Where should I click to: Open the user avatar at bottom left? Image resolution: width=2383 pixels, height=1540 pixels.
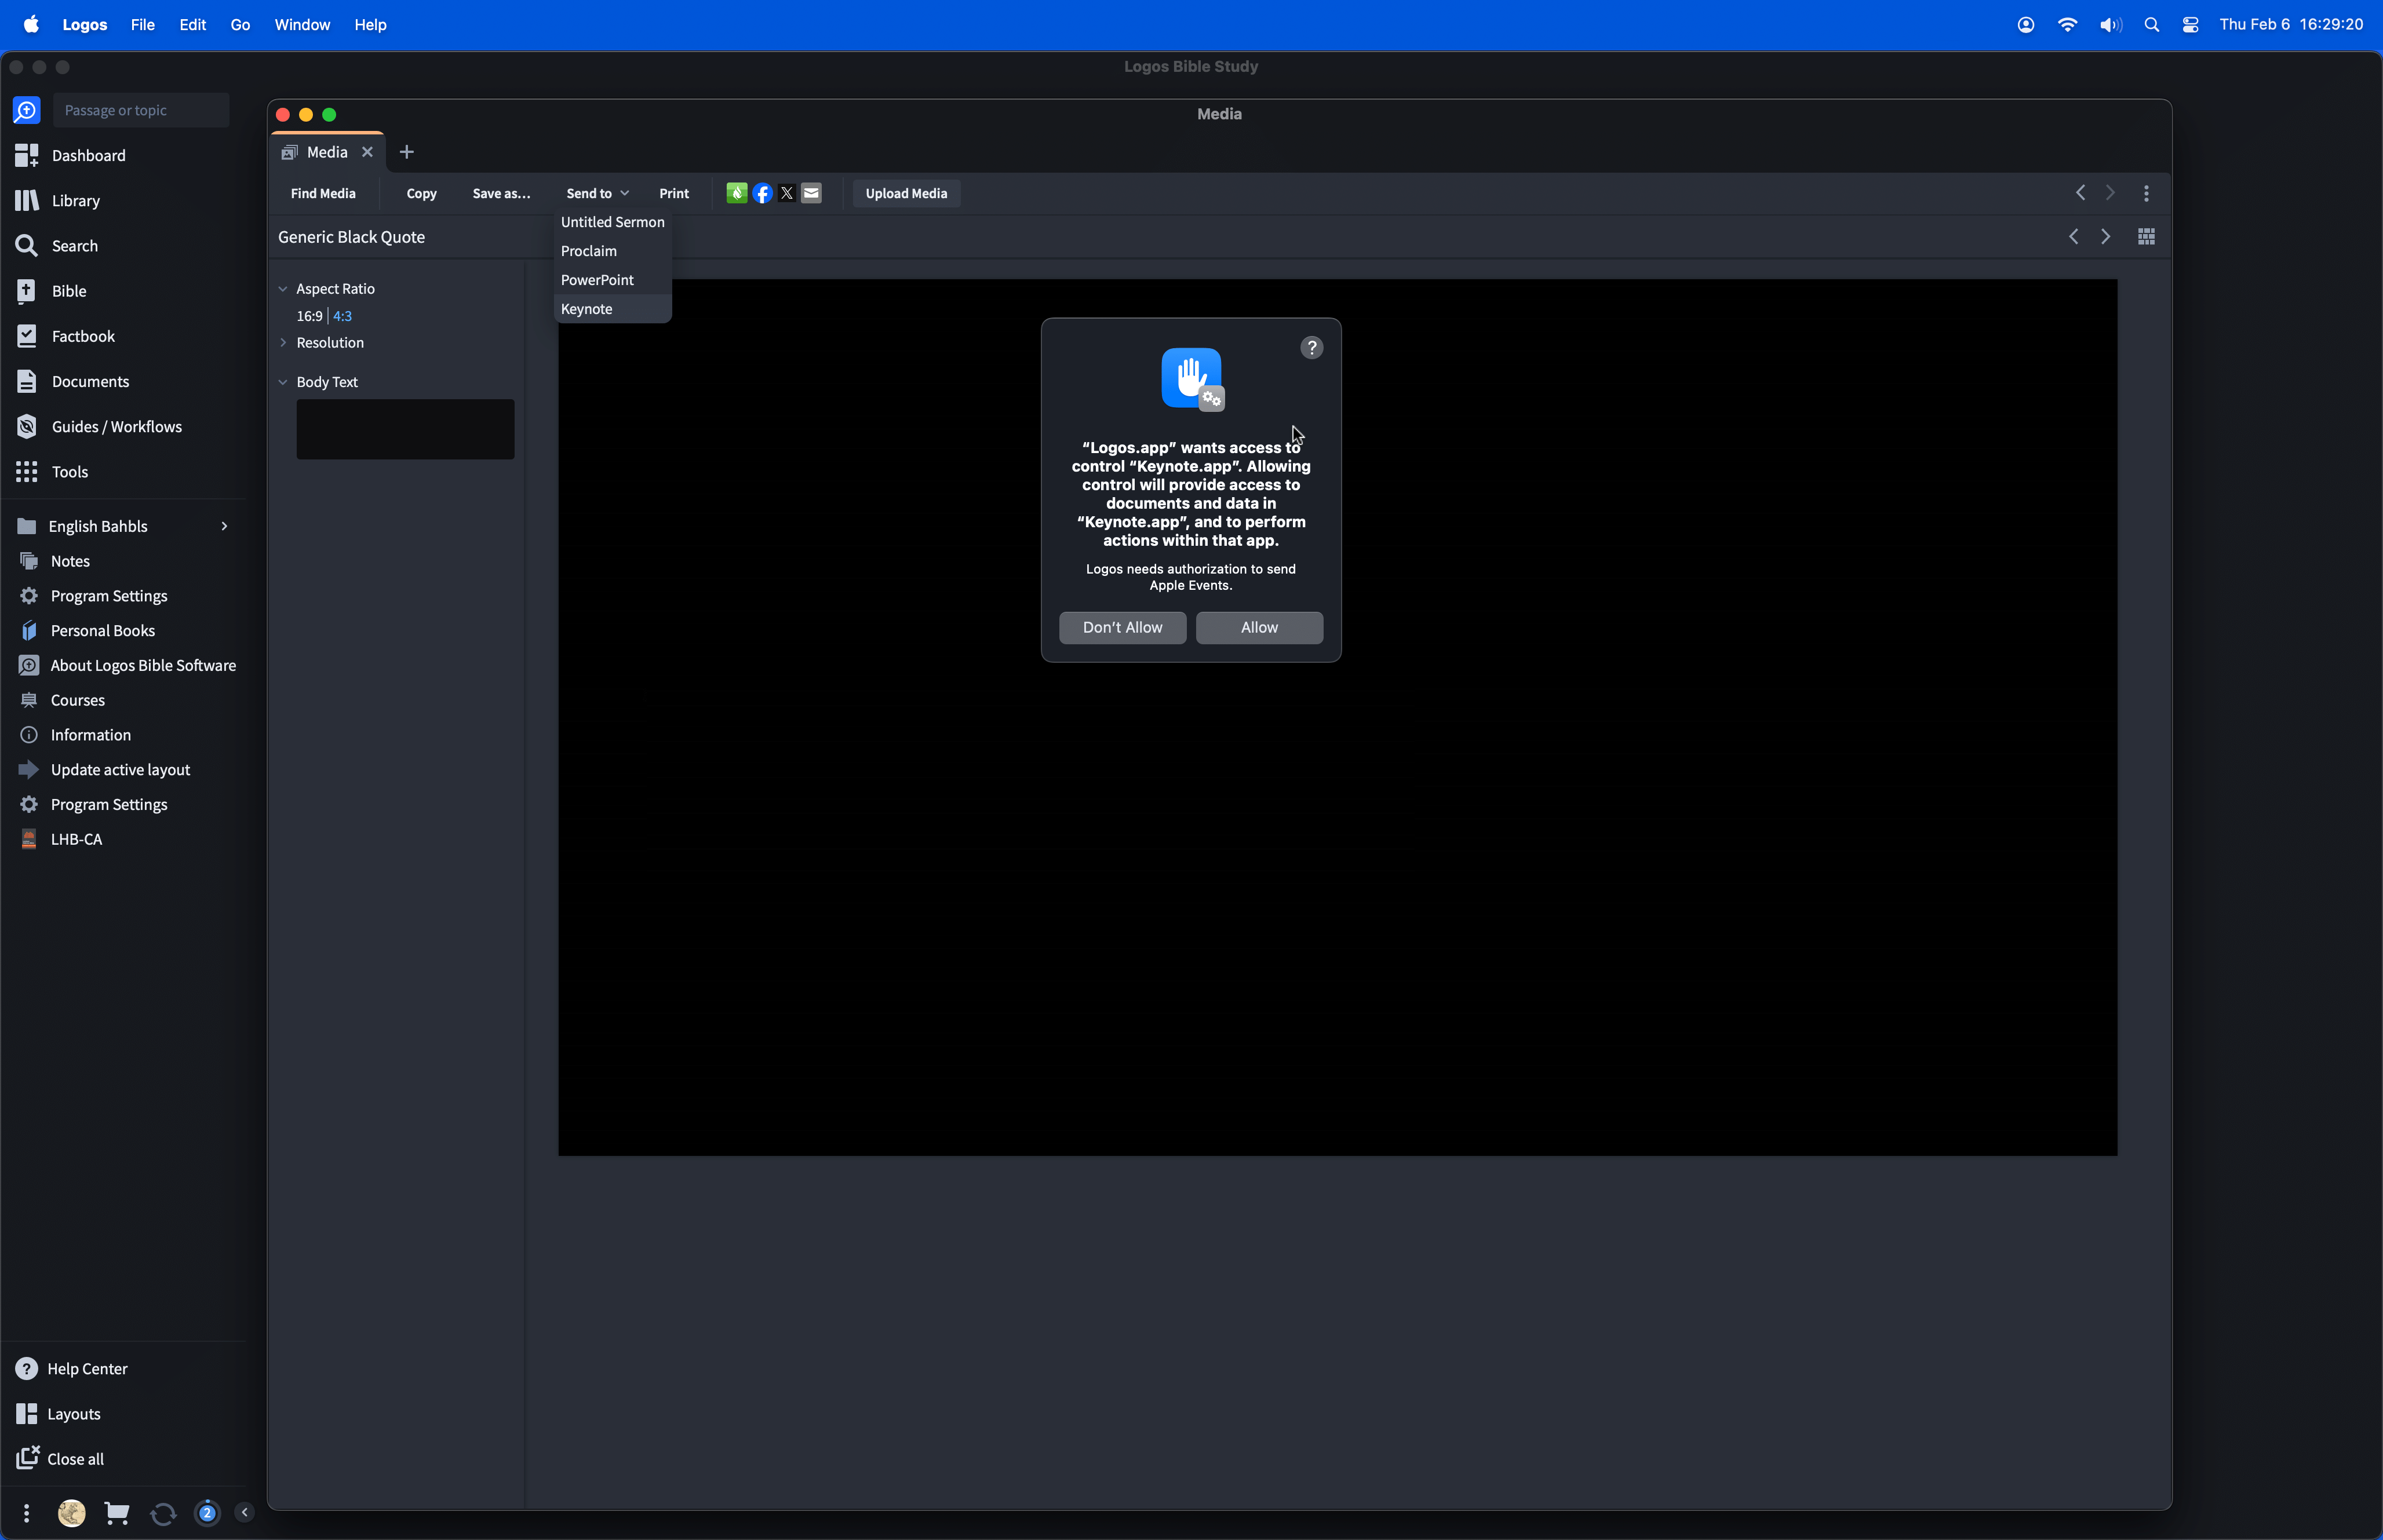[x=71, y=1513]
